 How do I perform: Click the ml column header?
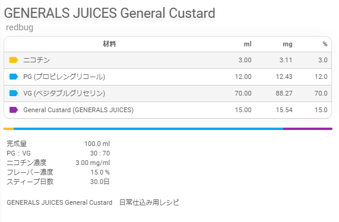(x=248, y=44)
